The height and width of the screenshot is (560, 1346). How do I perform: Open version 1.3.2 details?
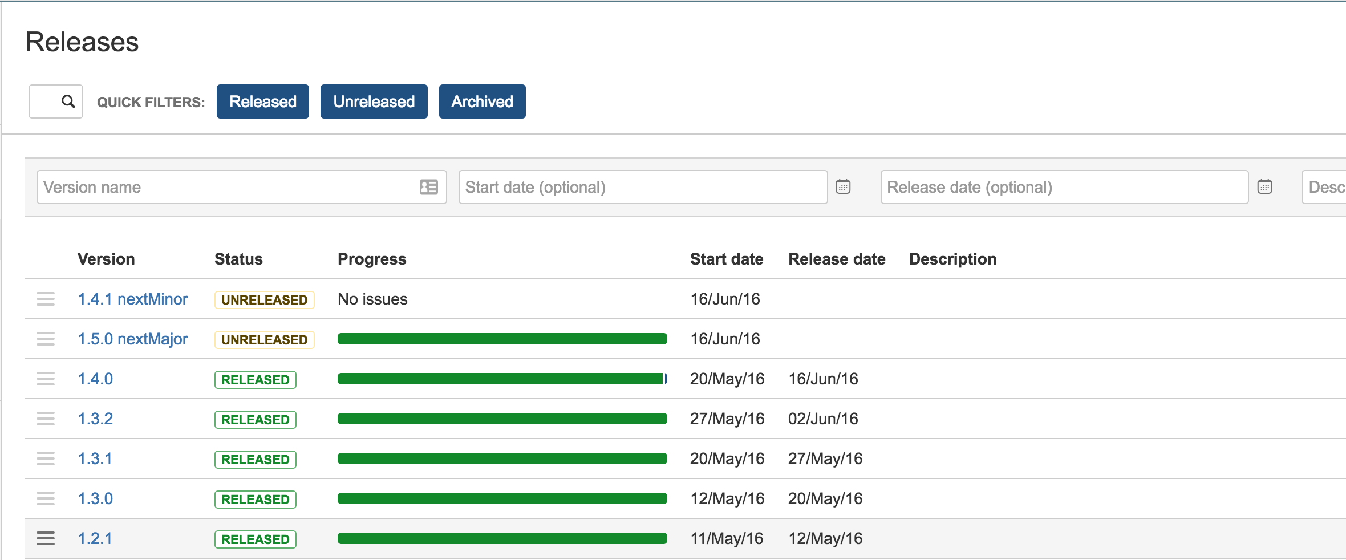coord(95,419)
